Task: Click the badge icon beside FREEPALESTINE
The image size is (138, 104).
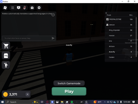Action: [x=107, y=19]
